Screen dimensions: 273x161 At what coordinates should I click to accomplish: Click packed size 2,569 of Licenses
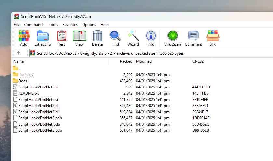128,74
